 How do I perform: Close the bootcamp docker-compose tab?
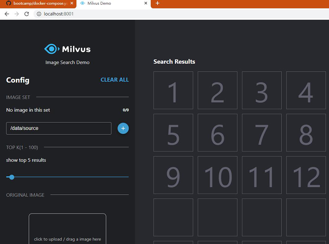pos(71,3)
